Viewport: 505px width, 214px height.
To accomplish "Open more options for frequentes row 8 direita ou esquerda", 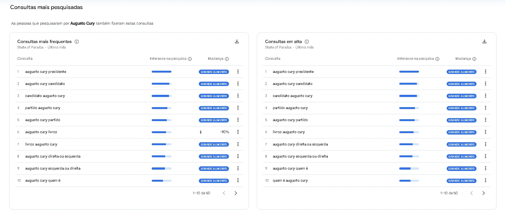I will click(x=238, y=156).
